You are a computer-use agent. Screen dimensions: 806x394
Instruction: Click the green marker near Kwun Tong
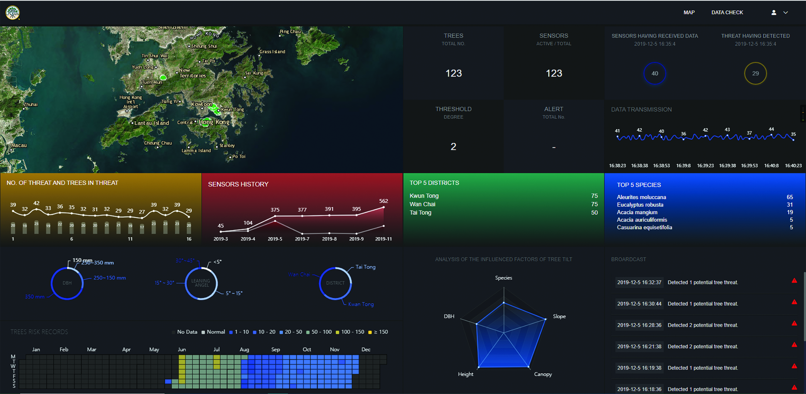(x=214, y=109)
